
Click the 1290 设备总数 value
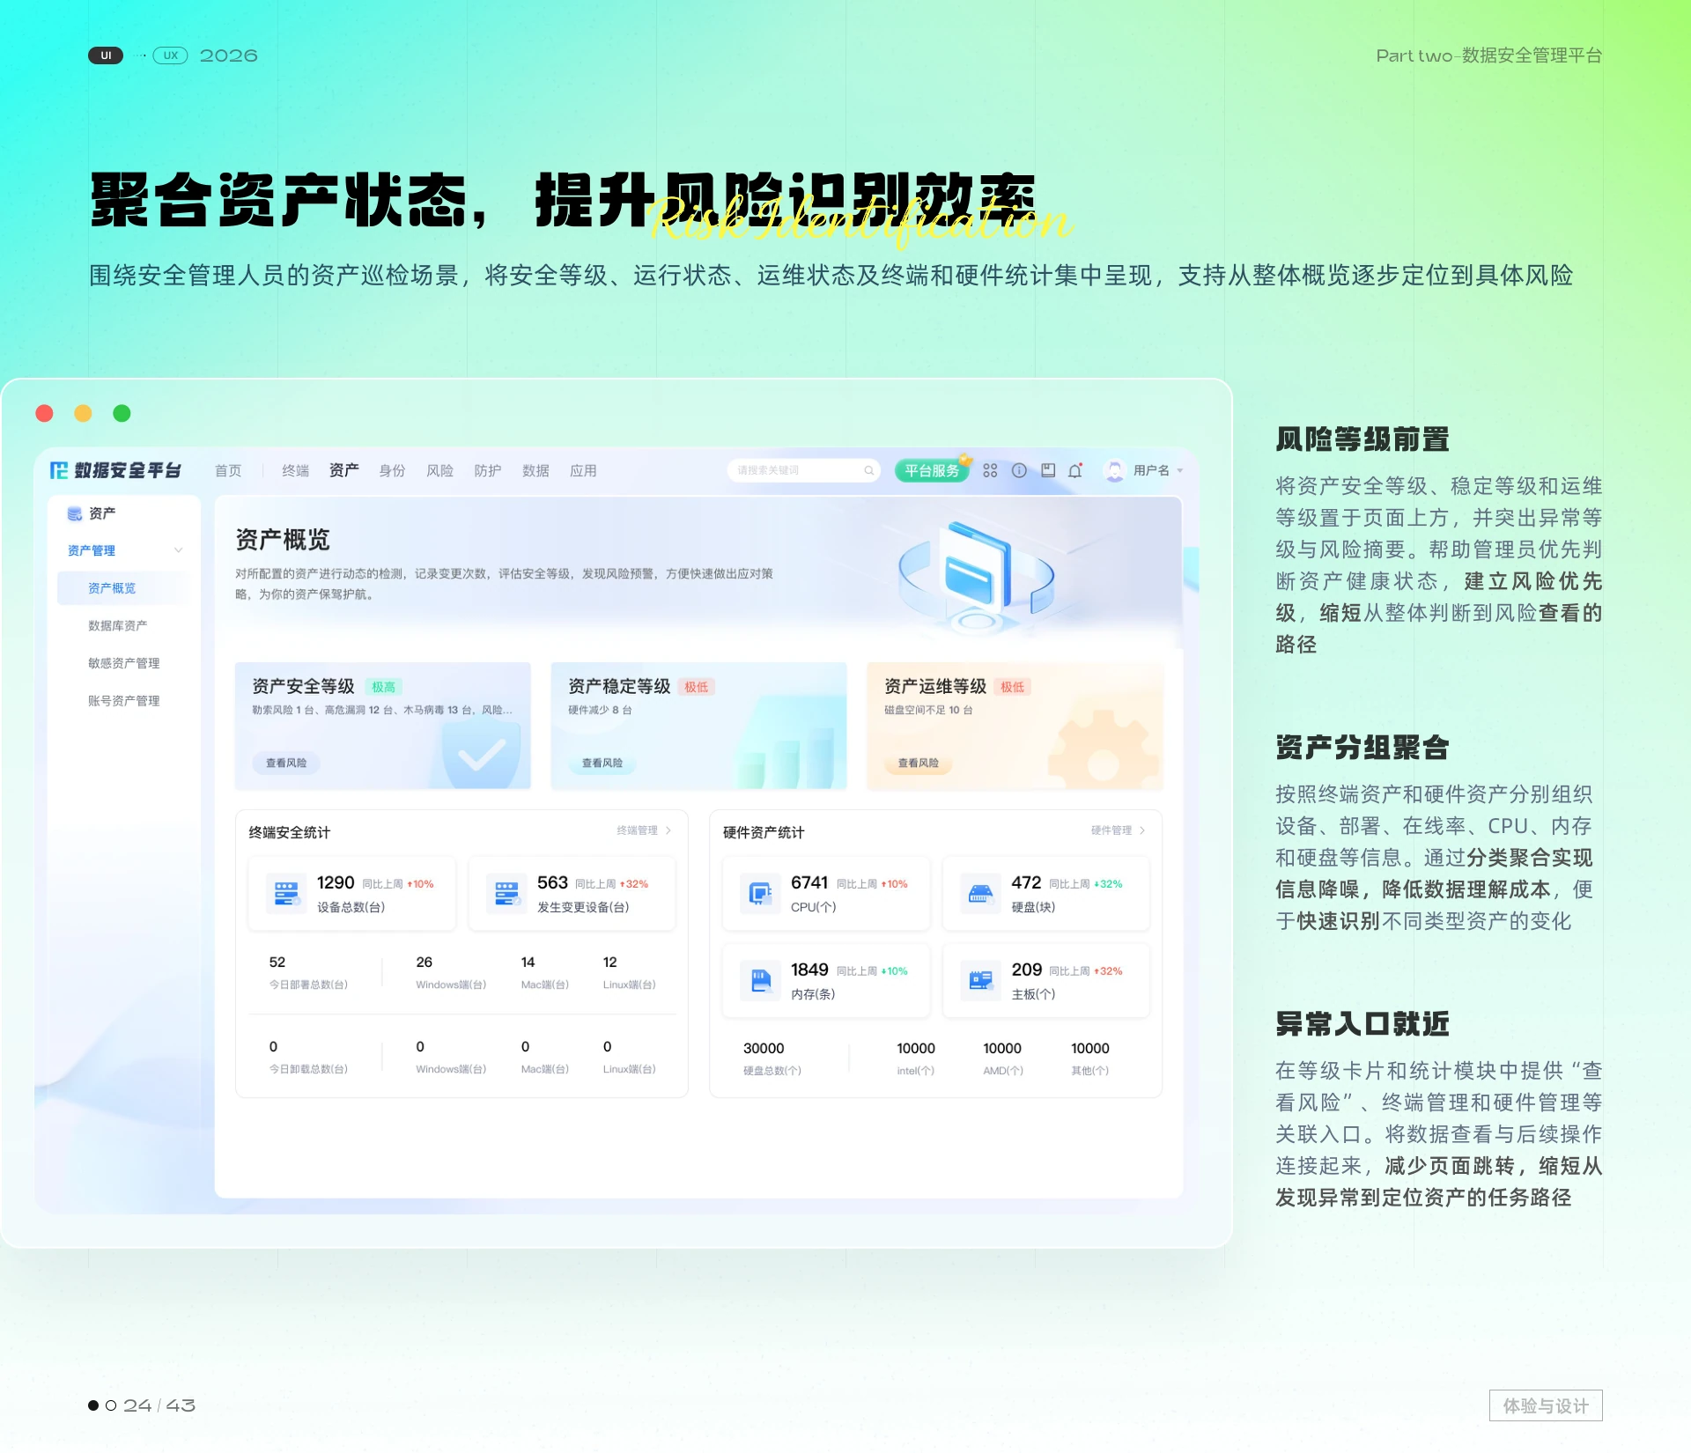coord(336,882)
